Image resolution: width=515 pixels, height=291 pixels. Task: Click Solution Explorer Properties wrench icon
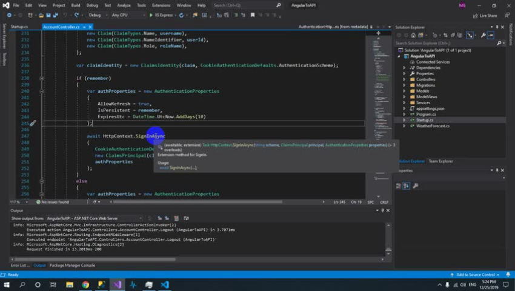coord(483,35)
